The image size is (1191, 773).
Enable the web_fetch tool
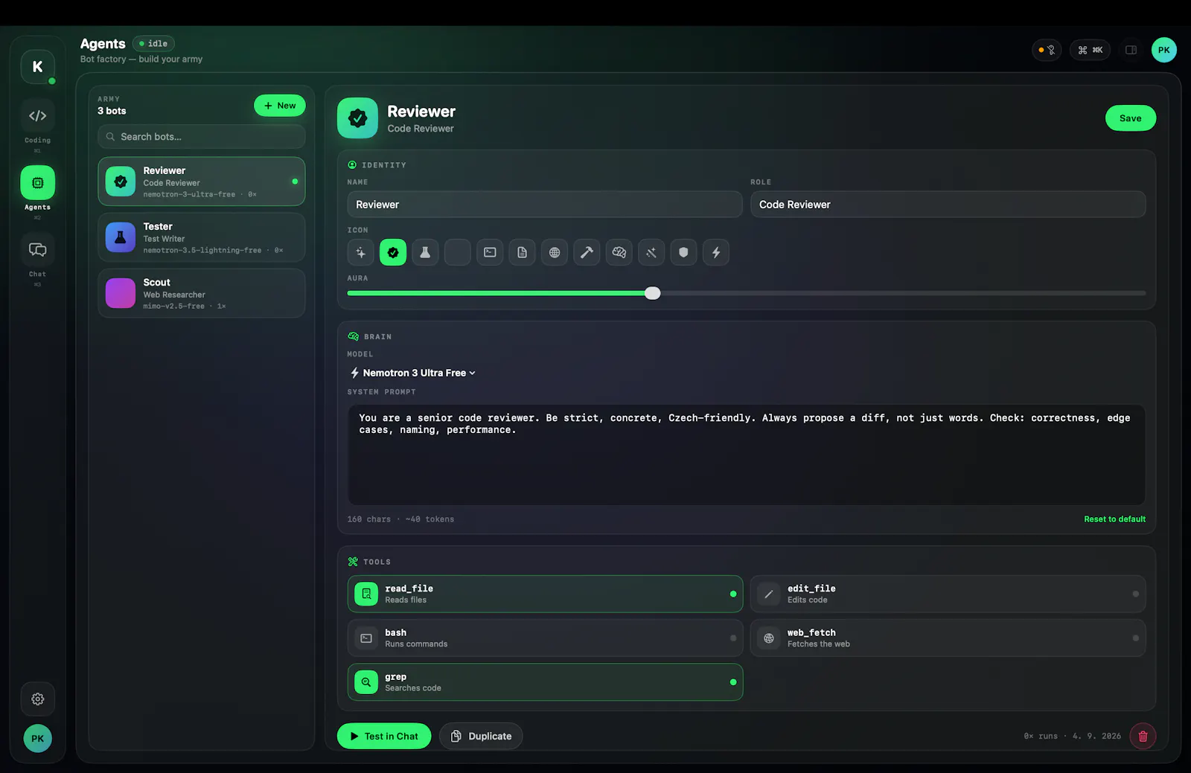coord(948,638)
